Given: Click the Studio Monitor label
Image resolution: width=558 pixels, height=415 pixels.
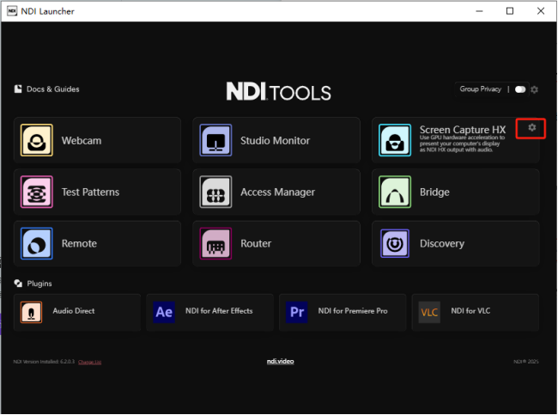Looking at the screenshot, I should tap(275, 140).
